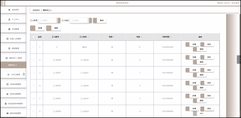Click the ticket icon beside 畜牧信息管理
The image size is (241, 118).
click(7, 113)
